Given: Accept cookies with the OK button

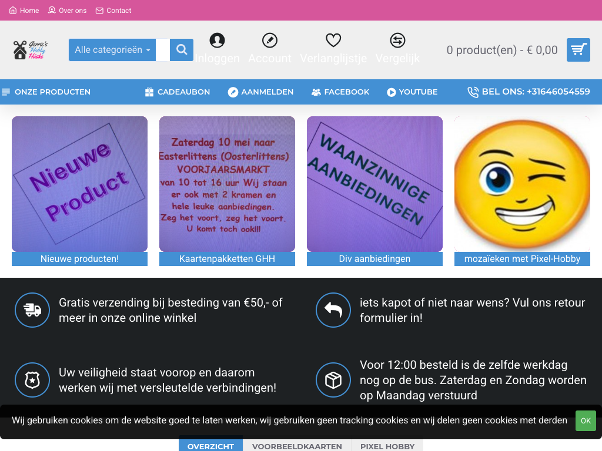Looking at the screenshot, I should click(x=586, y=421).
